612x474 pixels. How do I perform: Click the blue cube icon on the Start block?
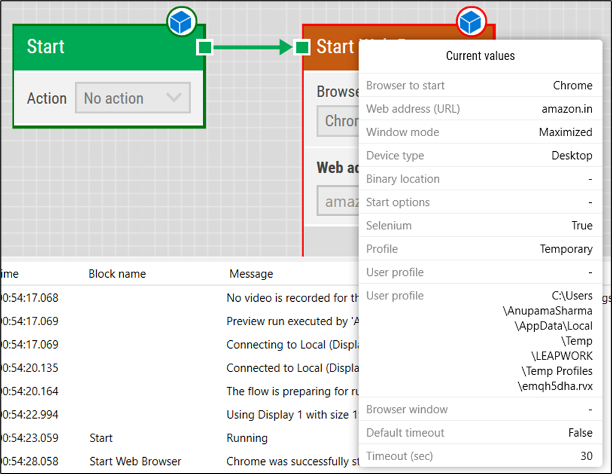pos(181,22)
